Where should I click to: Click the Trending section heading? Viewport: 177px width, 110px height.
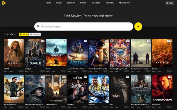click(x=10, y=34)
